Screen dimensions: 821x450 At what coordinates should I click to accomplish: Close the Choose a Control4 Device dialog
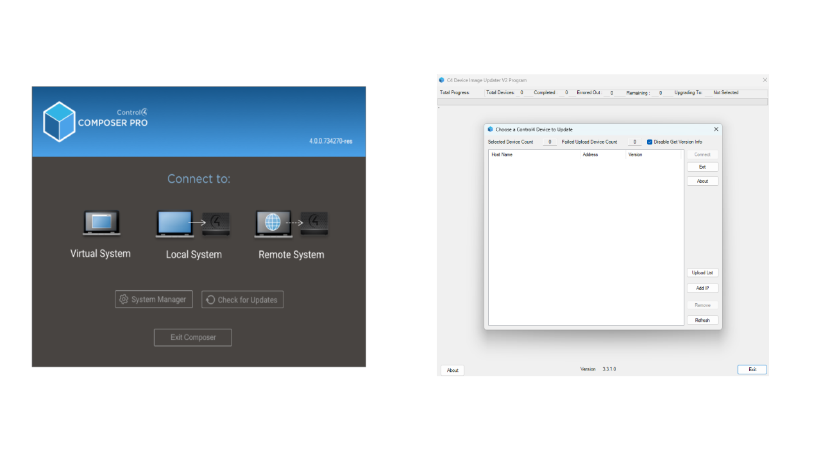click(716, 129)
